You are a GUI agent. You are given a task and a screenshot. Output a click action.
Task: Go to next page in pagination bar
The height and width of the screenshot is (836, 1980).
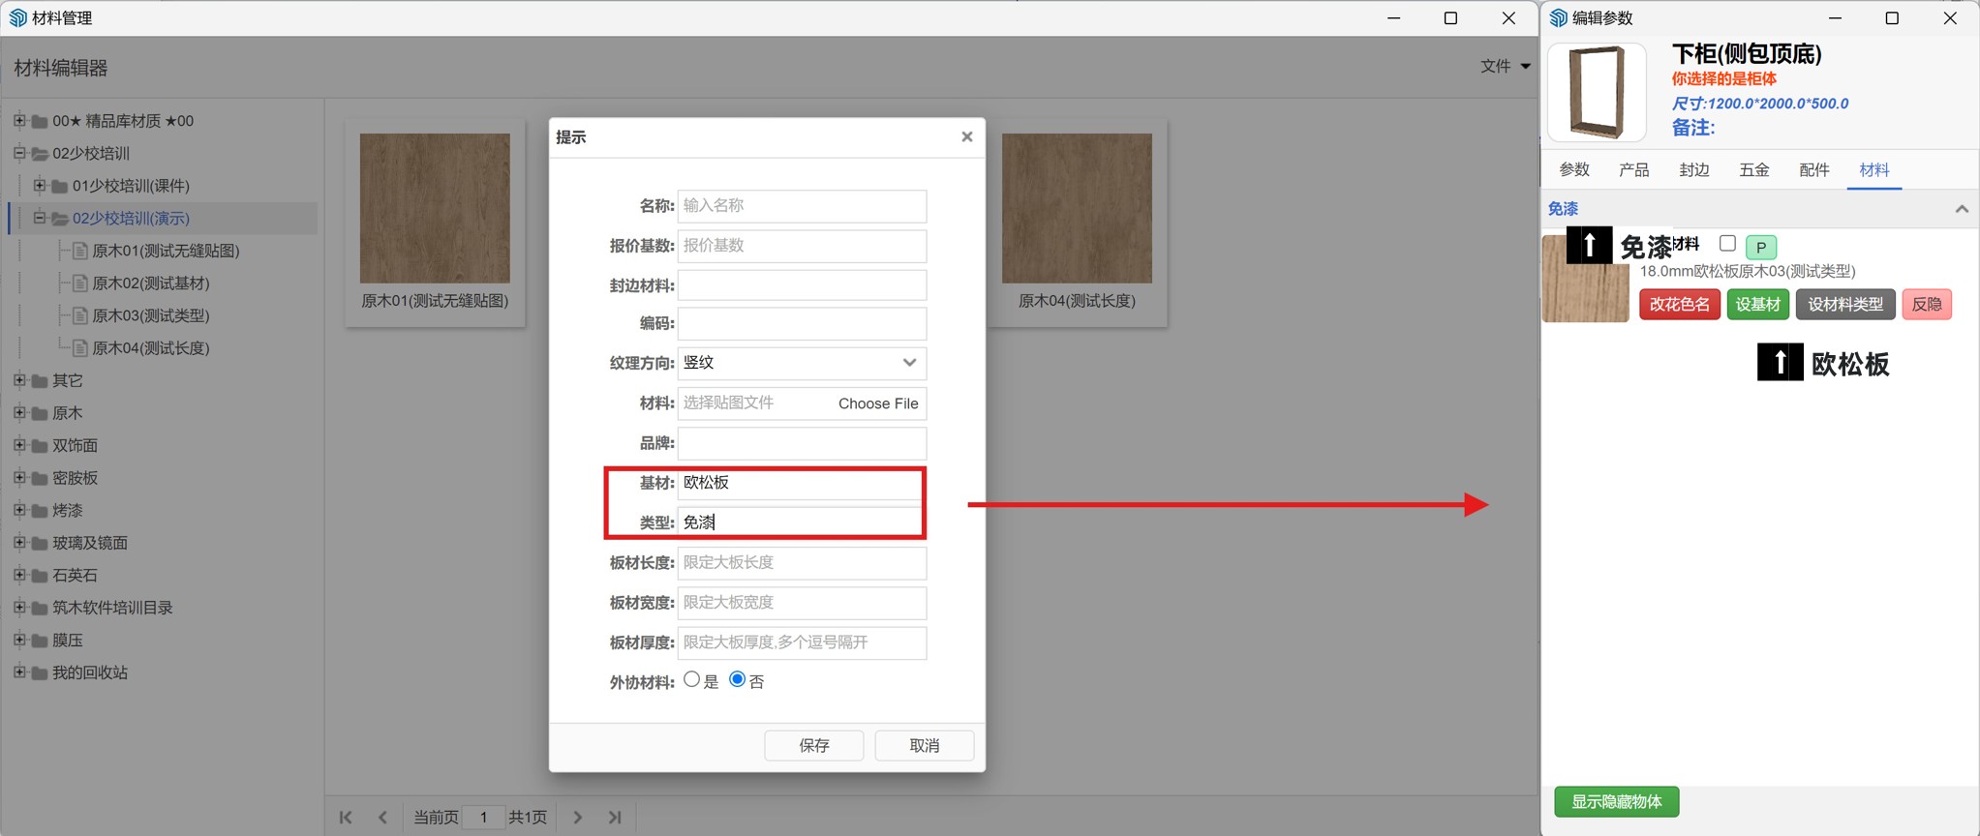pos(577,818)
